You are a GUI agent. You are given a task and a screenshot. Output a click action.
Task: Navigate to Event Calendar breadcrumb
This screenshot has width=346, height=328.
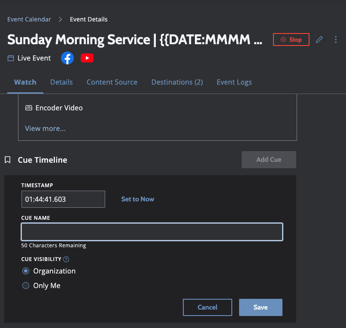(29, 19)
